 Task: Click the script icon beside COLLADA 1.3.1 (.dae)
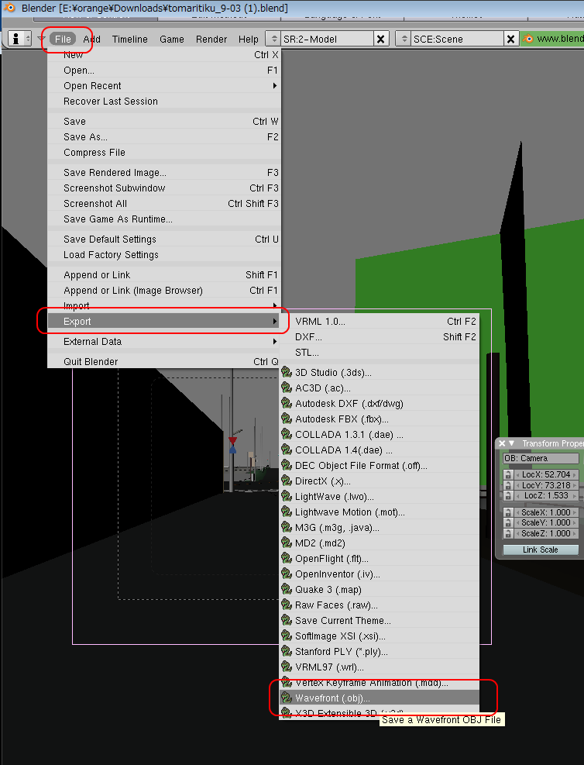(x=287, y=434)
